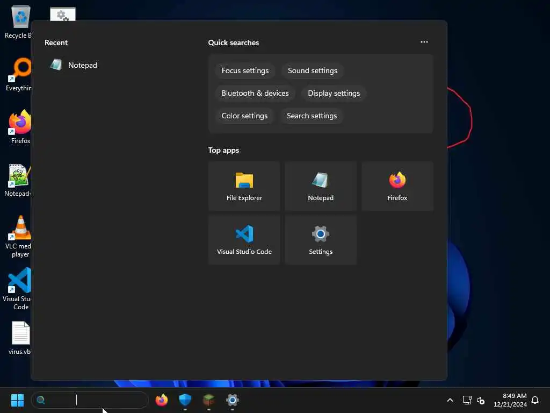Select the virus.vbs file on the desktop
This screenshot has height=413, width=550.
point(20,338)
